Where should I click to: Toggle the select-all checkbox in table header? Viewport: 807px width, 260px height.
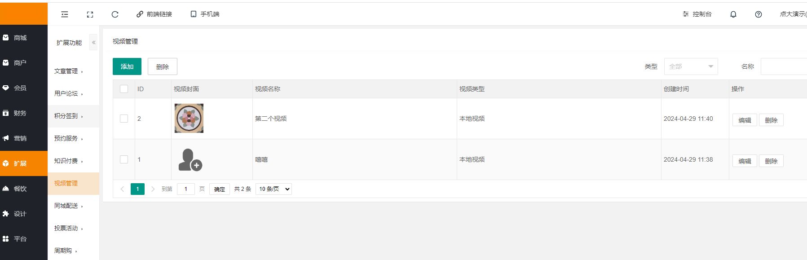tap(124, 89)
